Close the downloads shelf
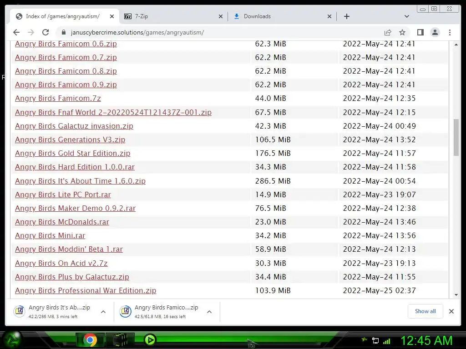 451,311
